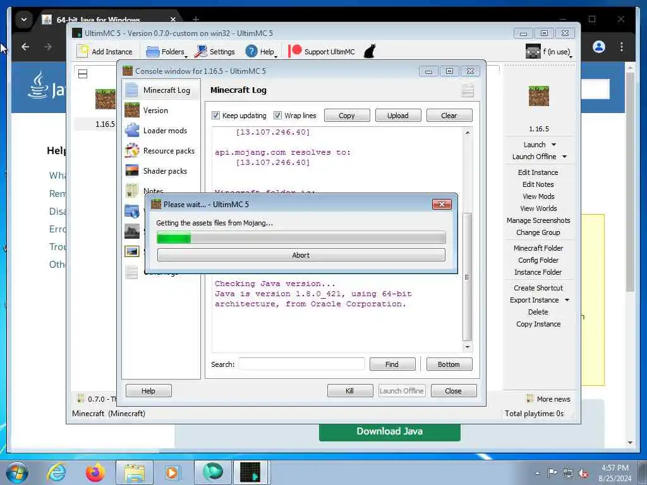The image size is (647, 485).
Task: Close the console window with the Close button
Action: [453, 390]
